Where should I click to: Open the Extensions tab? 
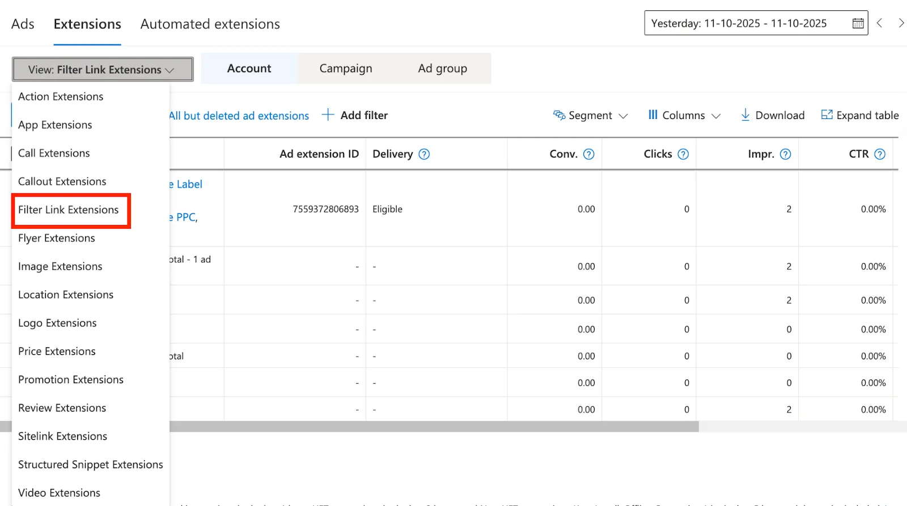[x=87, y=24]
